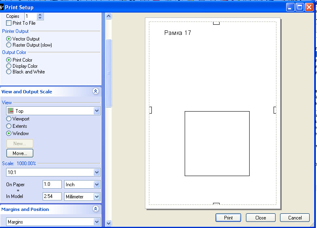
Task: Choose the Display Color option
Action: pyautogui.click(x=9, y=66)
